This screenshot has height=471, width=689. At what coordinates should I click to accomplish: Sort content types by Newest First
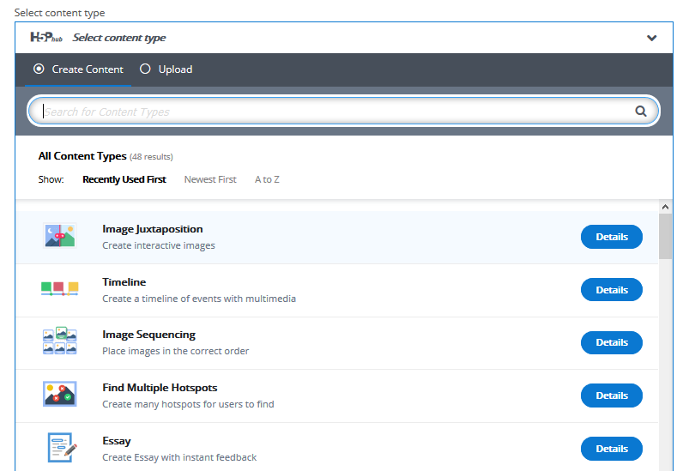point(210,179)
